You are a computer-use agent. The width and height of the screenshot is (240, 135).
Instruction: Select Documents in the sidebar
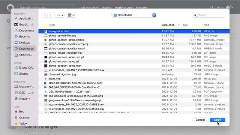(x=24, y=30)
